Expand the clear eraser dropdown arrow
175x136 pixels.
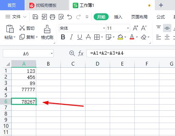[x=148, y=37]
